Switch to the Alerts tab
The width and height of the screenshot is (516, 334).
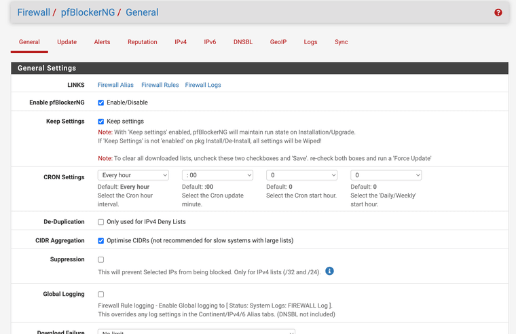102,42
